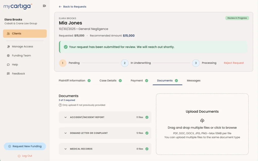Open the Plaintiff Information tab
The image size is (258, 161).
[75, 80]
